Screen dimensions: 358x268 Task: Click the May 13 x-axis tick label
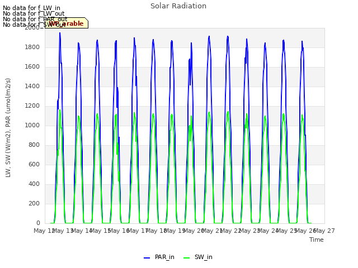63,231
